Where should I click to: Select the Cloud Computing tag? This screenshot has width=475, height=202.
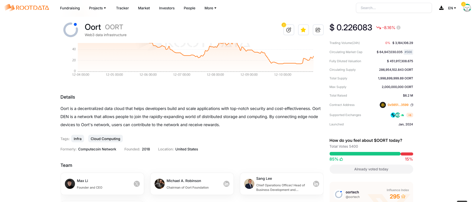pos(105,139)
